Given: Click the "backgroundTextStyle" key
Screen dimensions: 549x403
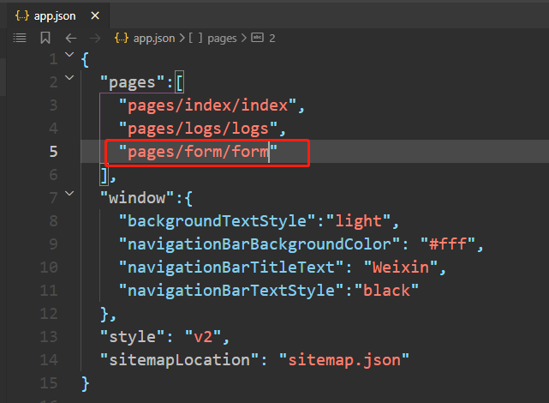Looking at the screenshot, I should 217,221.
